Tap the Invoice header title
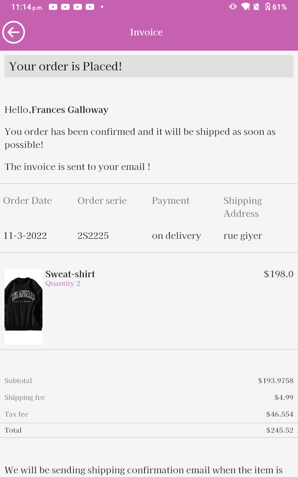 tap(146, 32)
